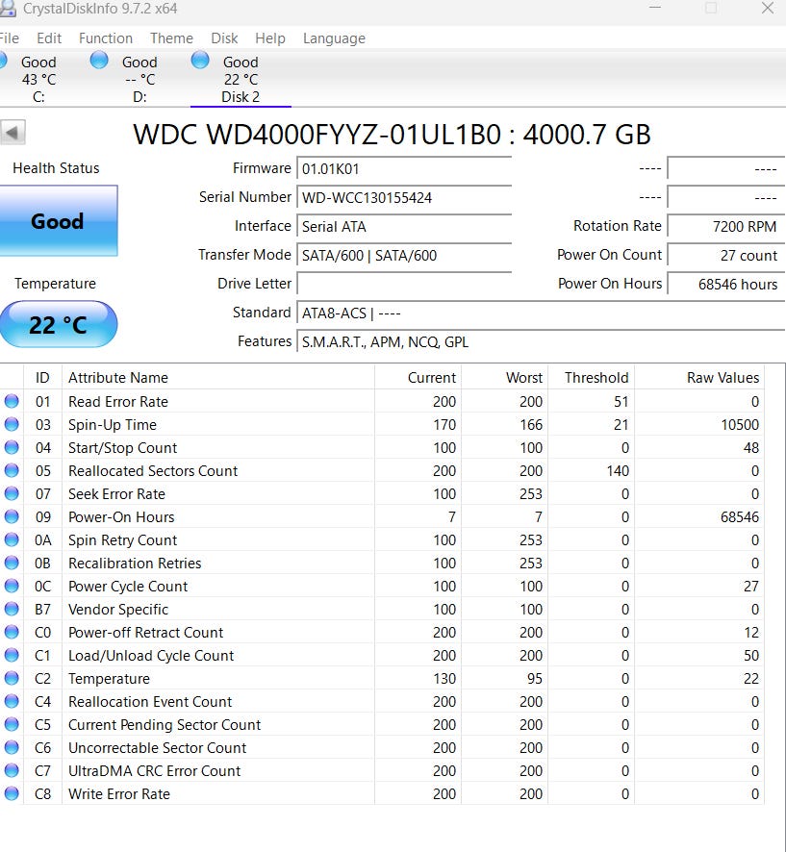Open the Function menu

pyautogui.click(x=106, y=38)
